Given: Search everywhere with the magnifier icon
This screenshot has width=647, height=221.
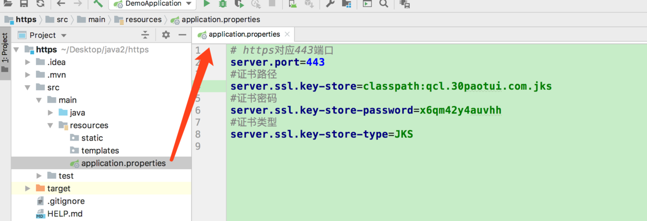Looking at the screenshot, I should click(x=384, y=4).
